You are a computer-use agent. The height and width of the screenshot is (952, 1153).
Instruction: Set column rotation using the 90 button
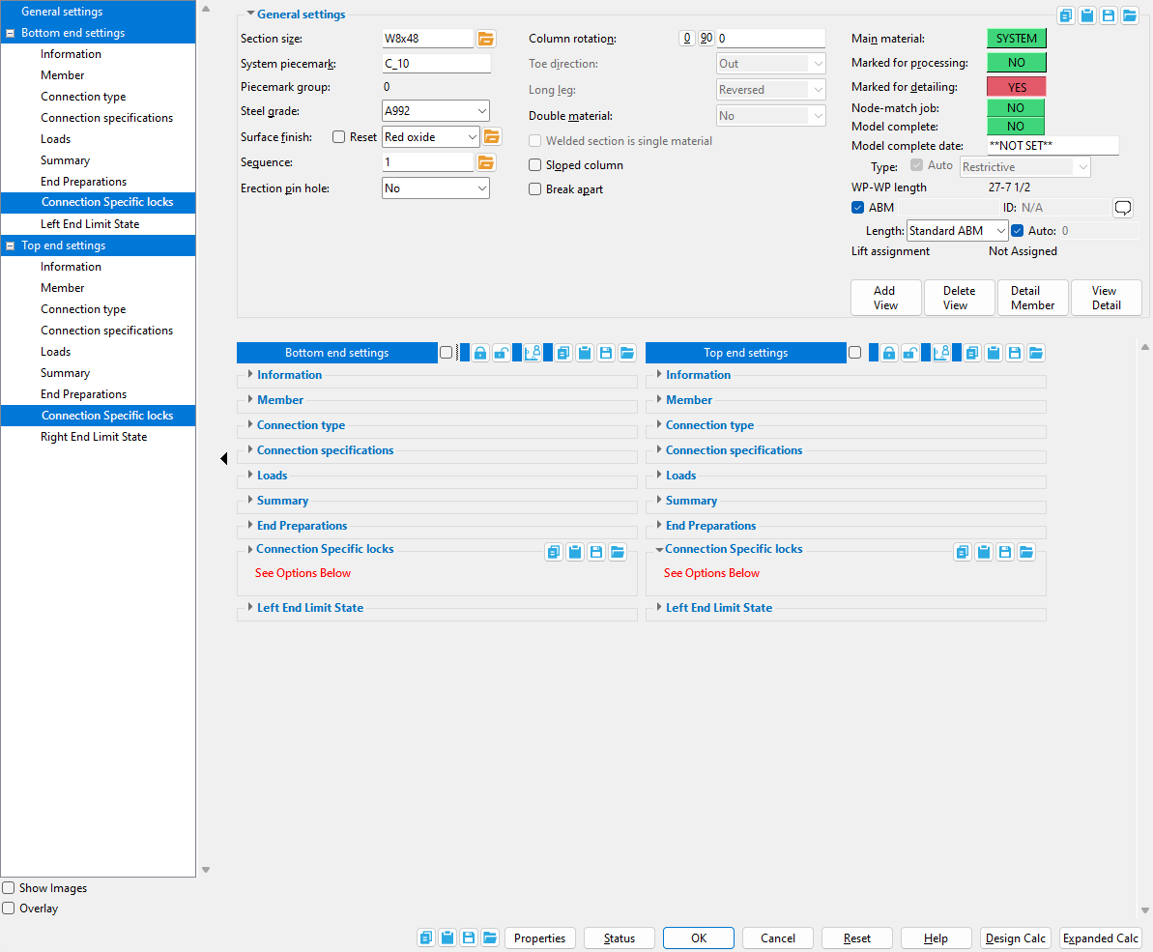coord(706,39)
